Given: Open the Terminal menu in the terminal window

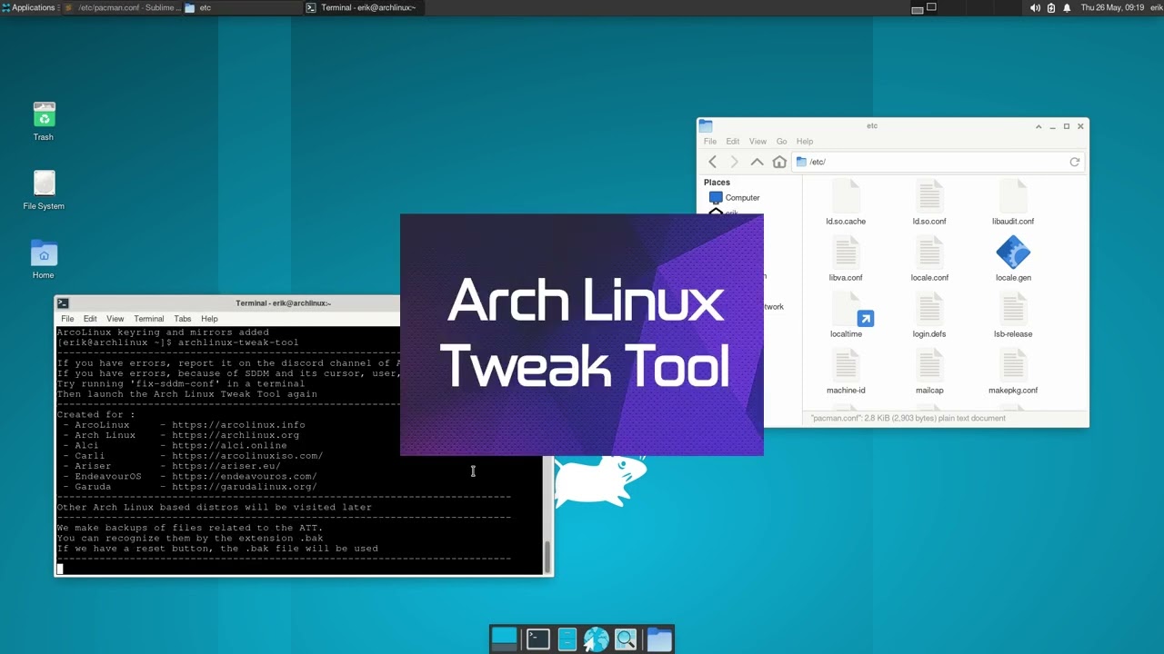Looking at the screenshot, I should 148,319.
